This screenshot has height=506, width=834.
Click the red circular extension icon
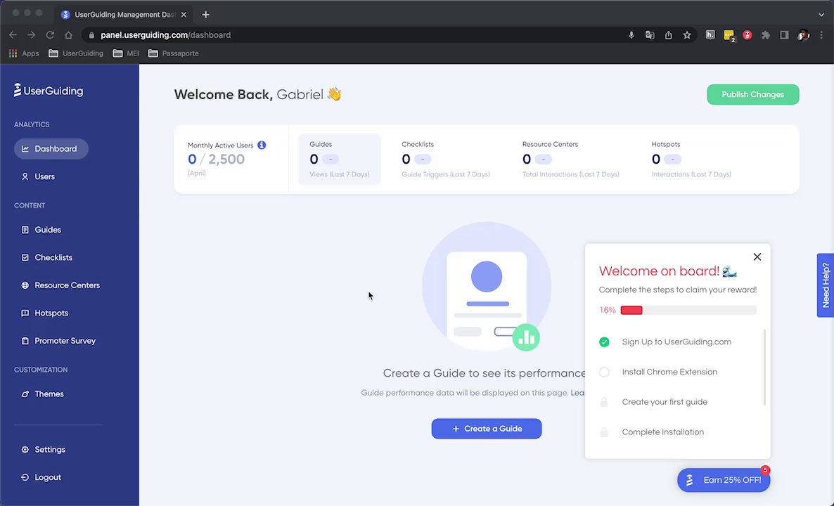pyautogui.click(x=748, y=35)
